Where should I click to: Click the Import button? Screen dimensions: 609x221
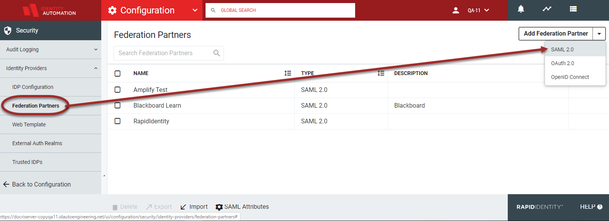[194, 207]
